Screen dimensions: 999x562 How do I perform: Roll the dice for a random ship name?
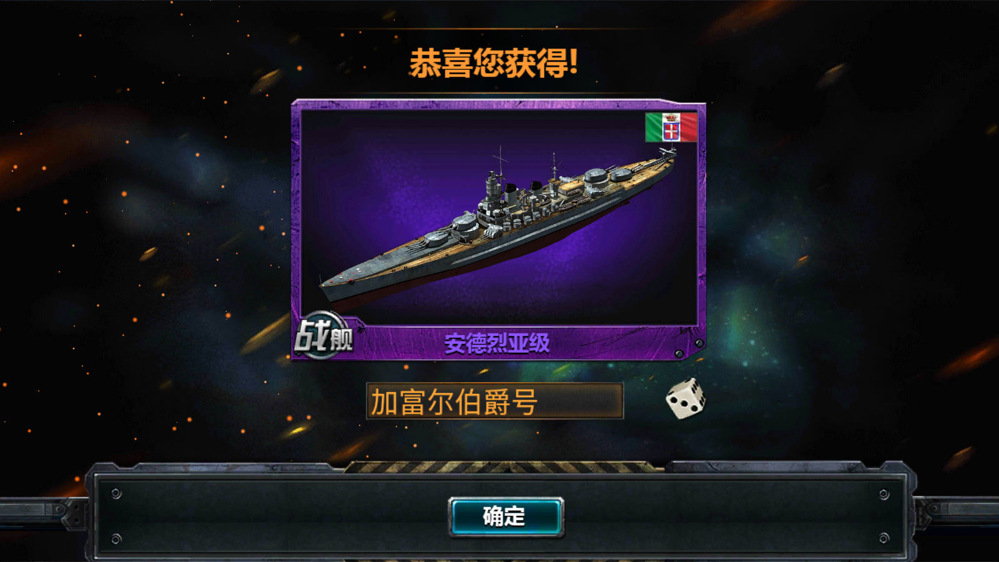686,398
